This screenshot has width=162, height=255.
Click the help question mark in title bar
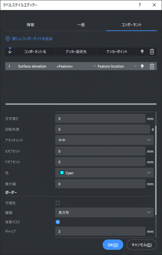140,5
